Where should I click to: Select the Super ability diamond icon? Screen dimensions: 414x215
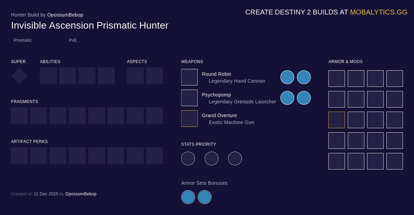19,76
